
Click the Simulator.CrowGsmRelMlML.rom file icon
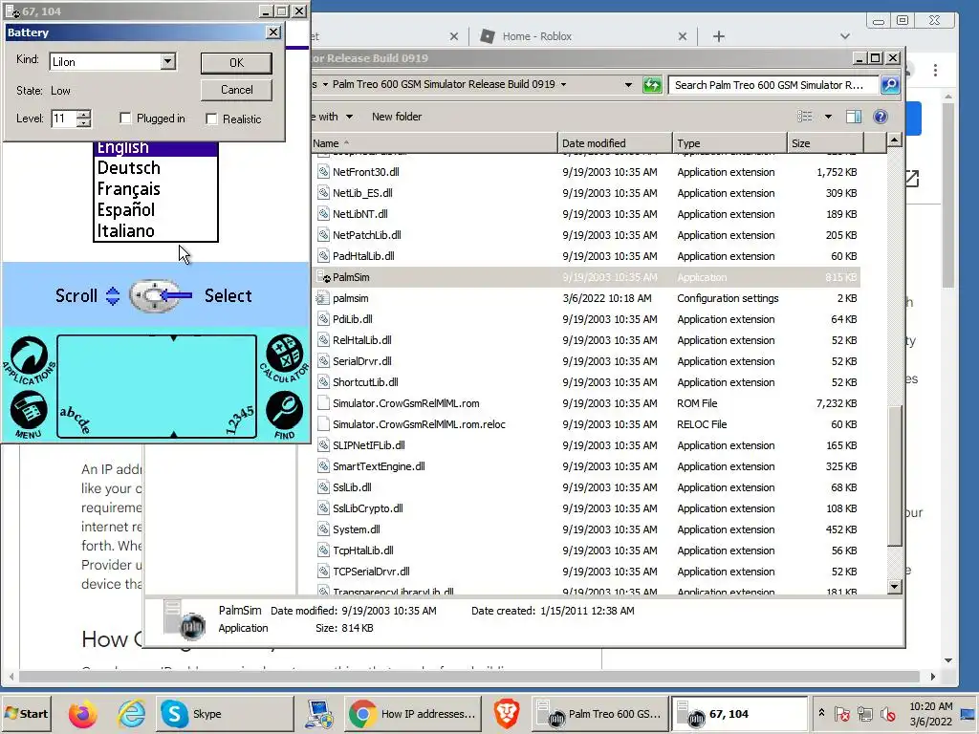(x=323, y=403)
